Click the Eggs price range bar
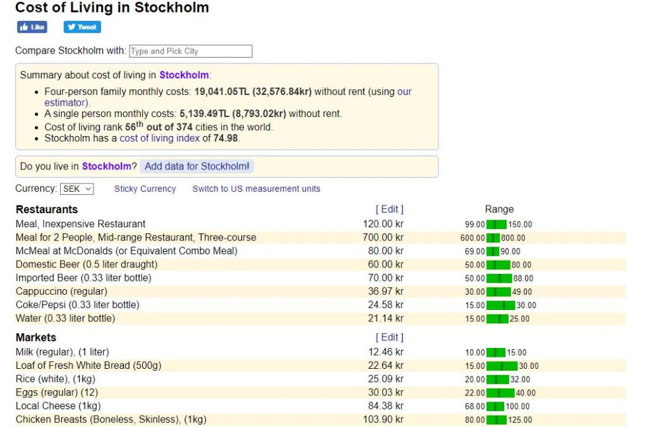647x427 pixels. pyautogui.click(x=500, y=393)
